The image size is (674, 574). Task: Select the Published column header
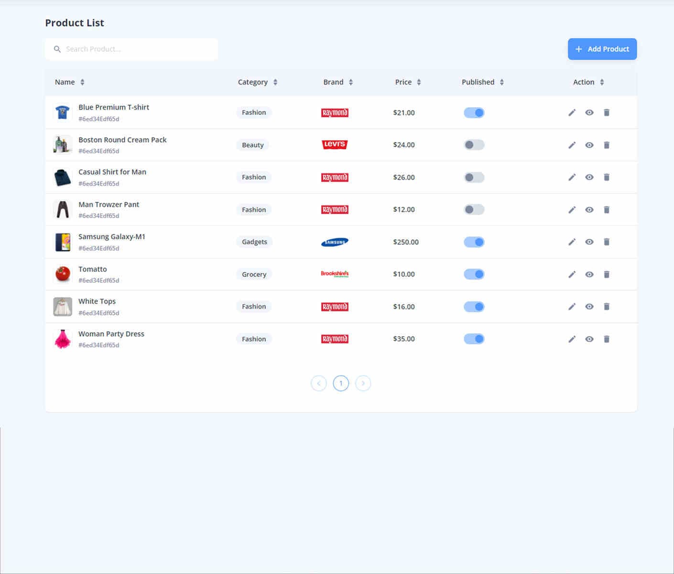(x=482, y=82)
